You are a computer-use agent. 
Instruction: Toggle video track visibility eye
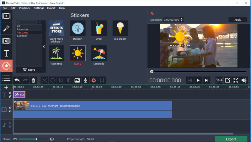10,108
